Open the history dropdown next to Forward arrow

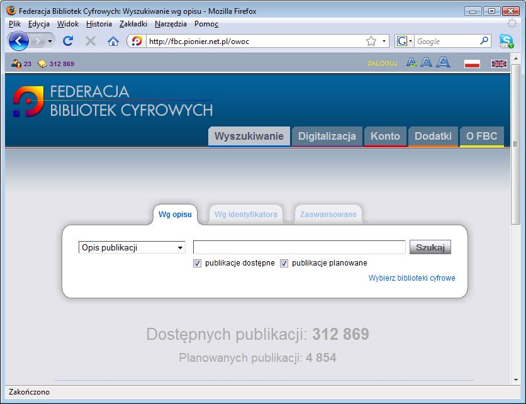50,42
